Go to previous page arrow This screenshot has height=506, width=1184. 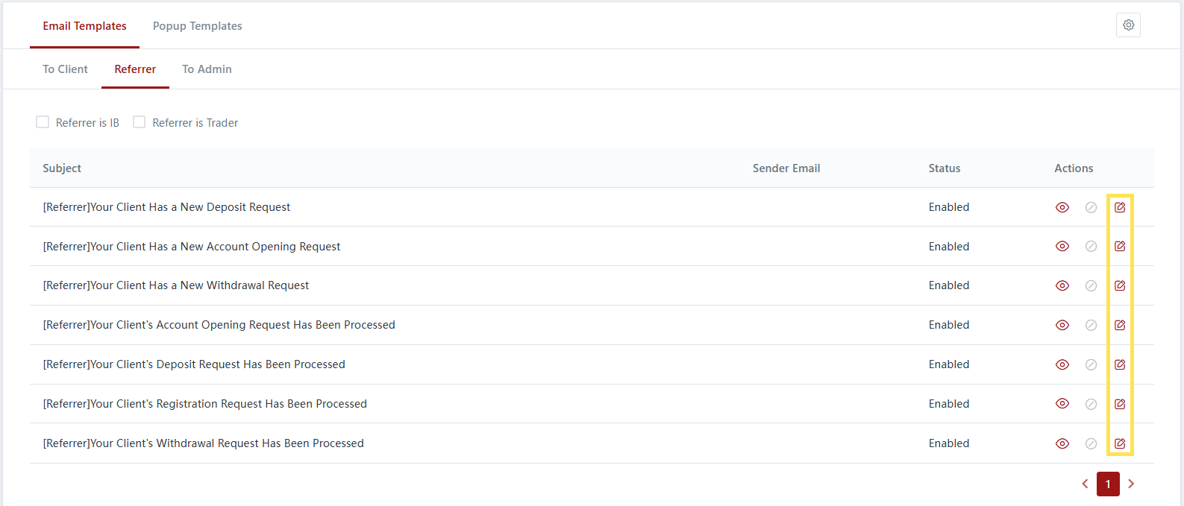1085,484
